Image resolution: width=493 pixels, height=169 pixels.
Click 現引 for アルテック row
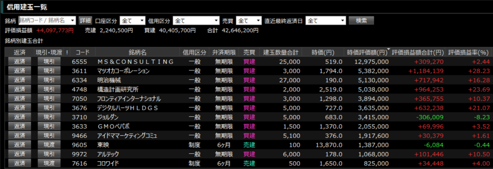click(x=49, y=154)
